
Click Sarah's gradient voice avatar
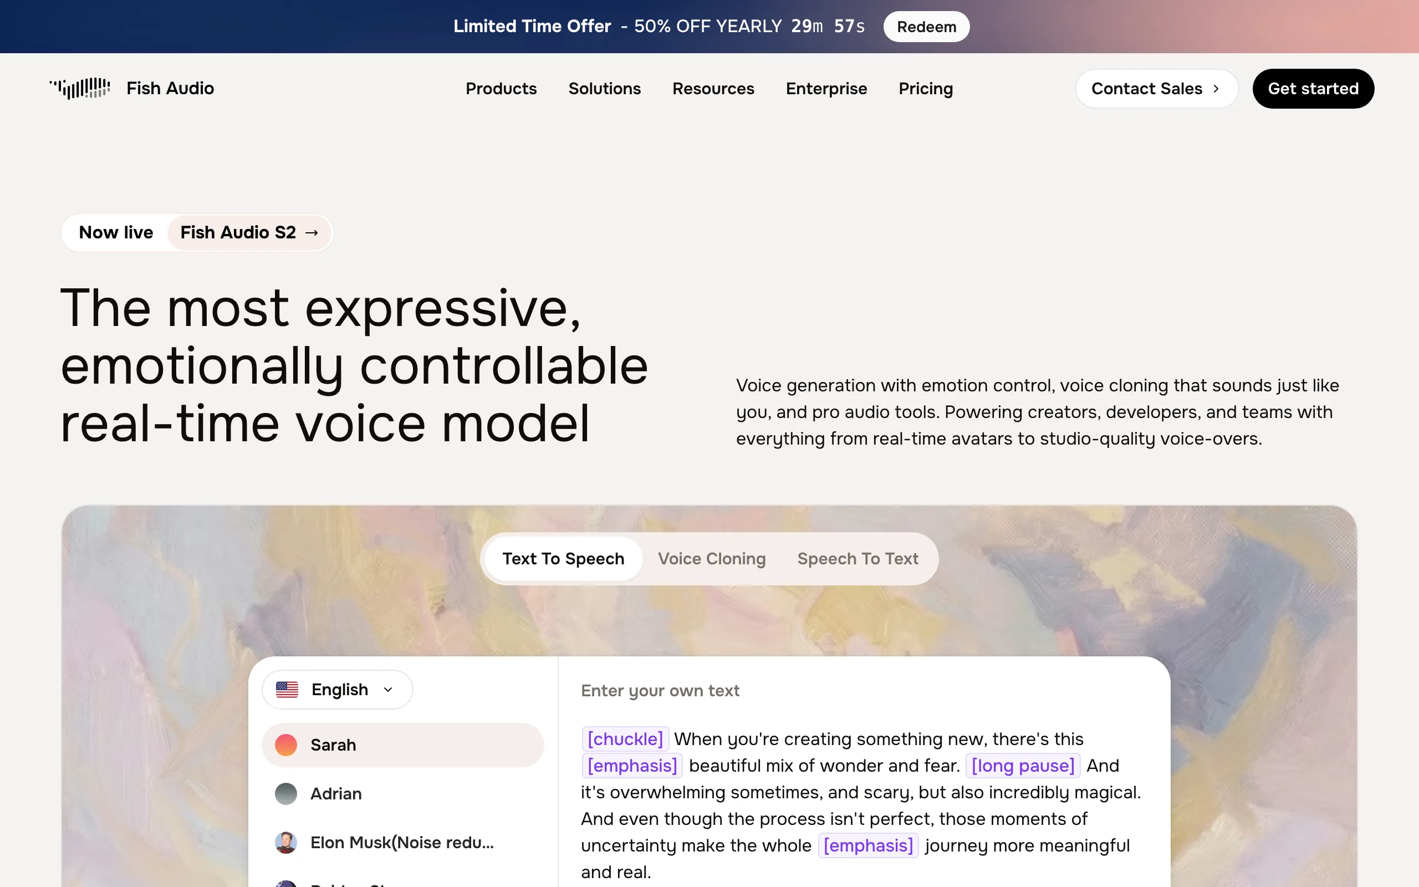coord(286,745)
